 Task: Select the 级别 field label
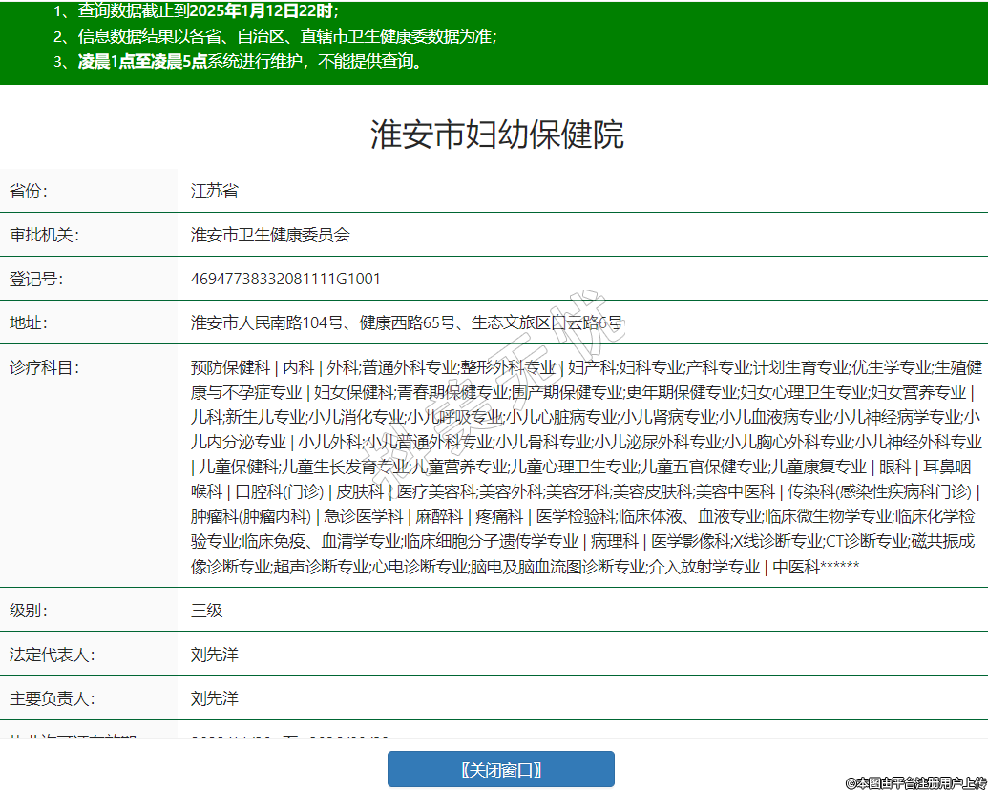tap(29, 610)
